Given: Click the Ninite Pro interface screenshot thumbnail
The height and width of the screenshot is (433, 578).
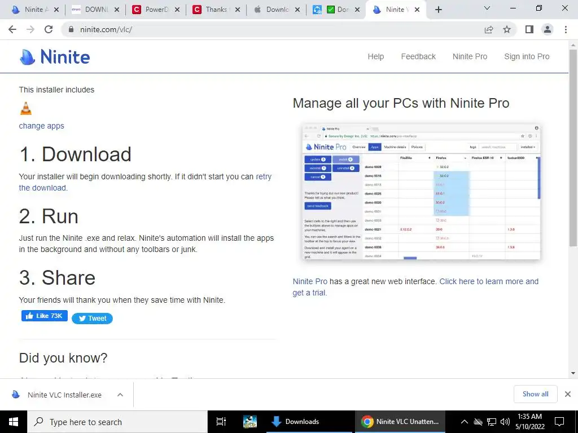Looking at the screenshot, I should point(421,192).
